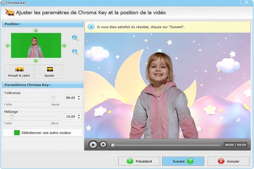Click Sélectionner une autre couleur
This screenshot has height=169, width=254.
(42, 133)
